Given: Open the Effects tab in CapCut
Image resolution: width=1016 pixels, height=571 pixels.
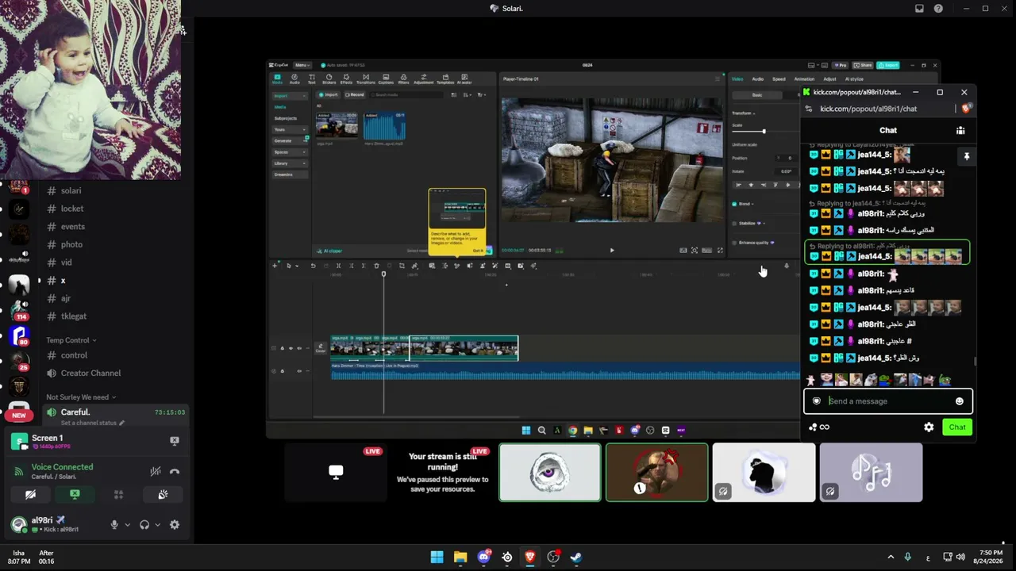Looking at the screenshot, I should (346, 79).
